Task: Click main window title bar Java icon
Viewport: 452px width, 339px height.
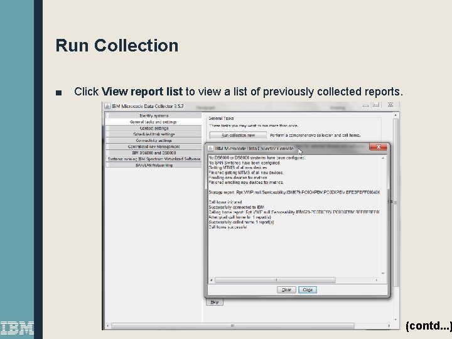Action: [x=107, y=106]
